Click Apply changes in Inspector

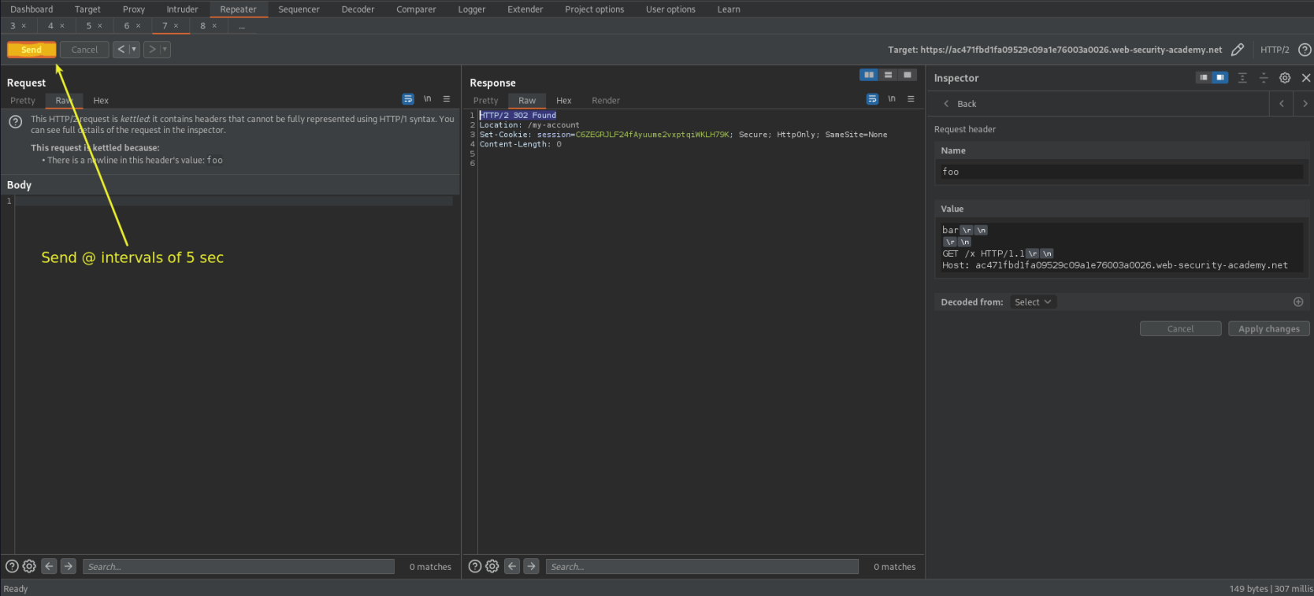[x=1269, y=329]
